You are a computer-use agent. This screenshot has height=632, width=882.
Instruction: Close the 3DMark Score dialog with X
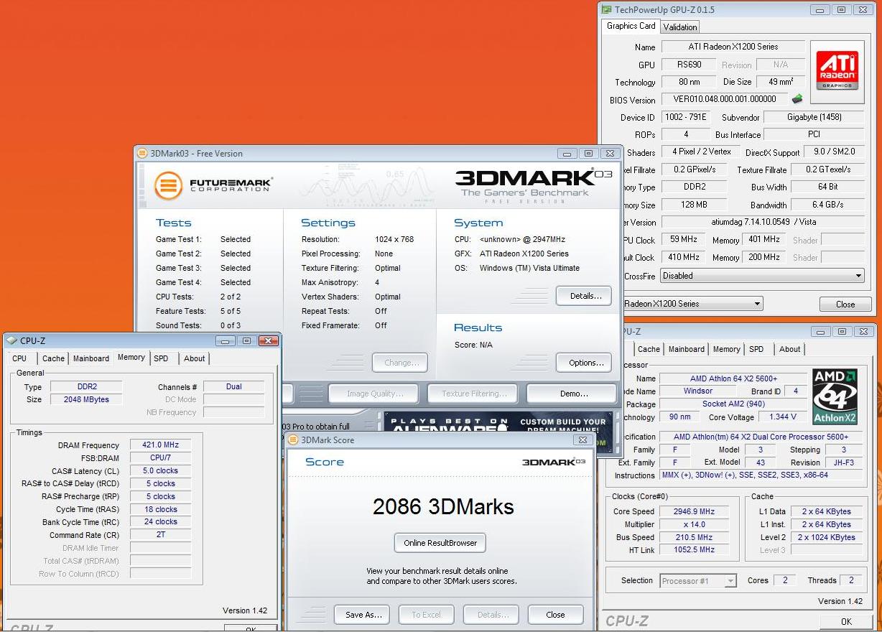582,440
